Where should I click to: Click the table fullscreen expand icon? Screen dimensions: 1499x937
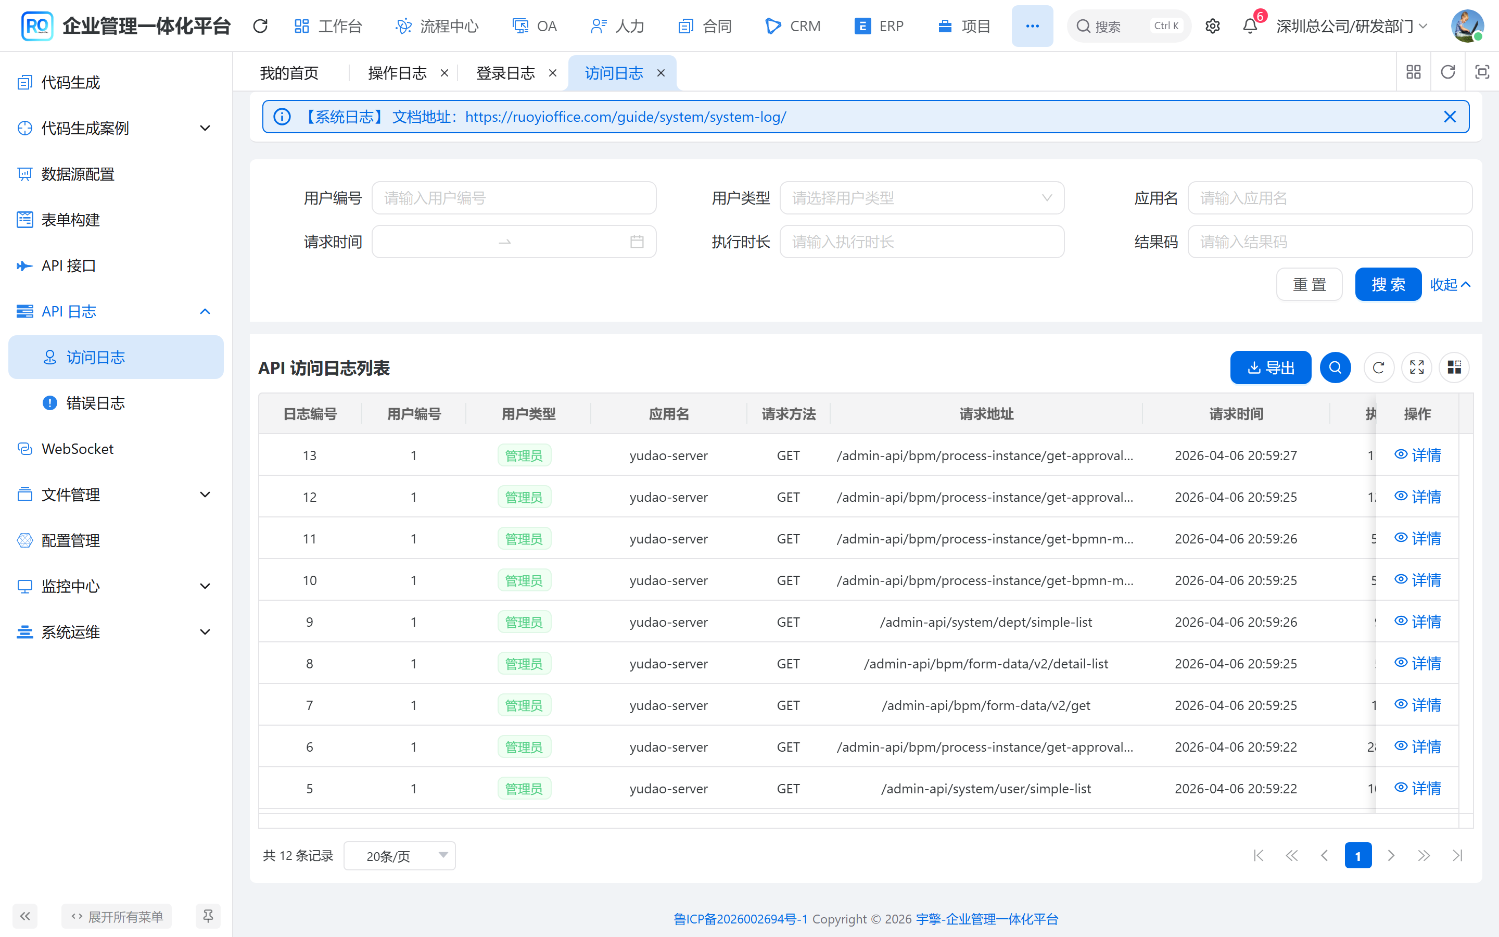point(1417,368)
